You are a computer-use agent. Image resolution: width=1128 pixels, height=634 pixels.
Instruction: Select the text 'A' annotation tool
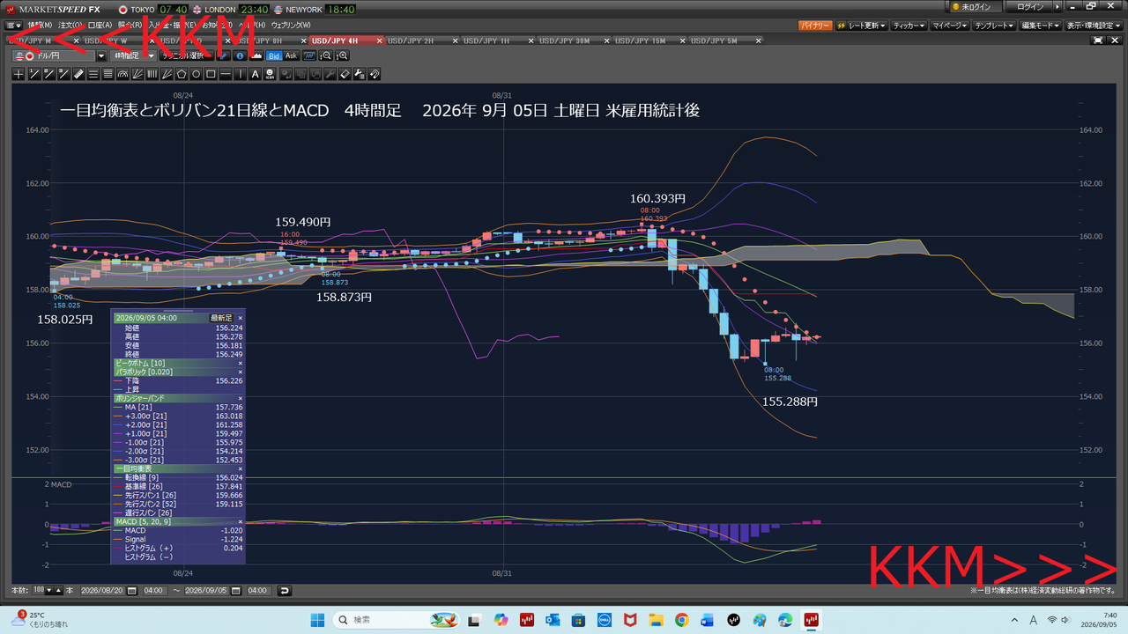[256, 74]
